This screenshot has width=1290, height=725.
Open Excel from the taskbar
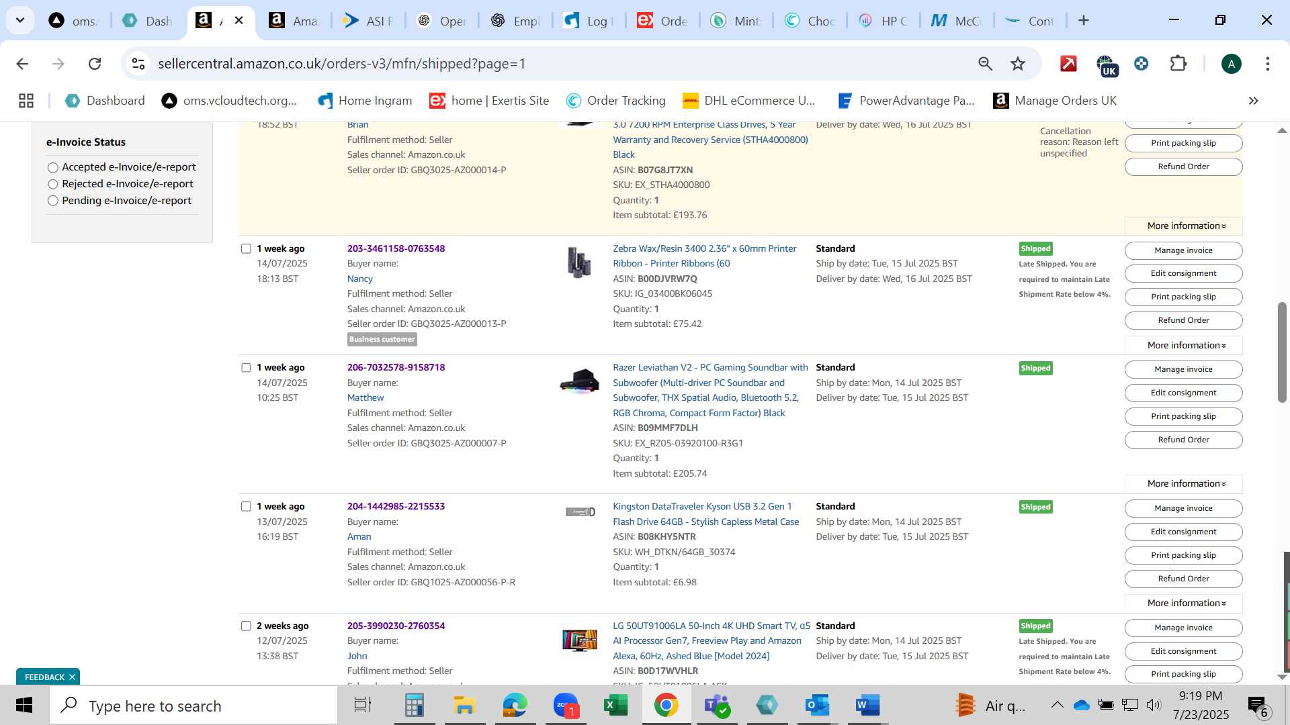click(x=615, y=706)
